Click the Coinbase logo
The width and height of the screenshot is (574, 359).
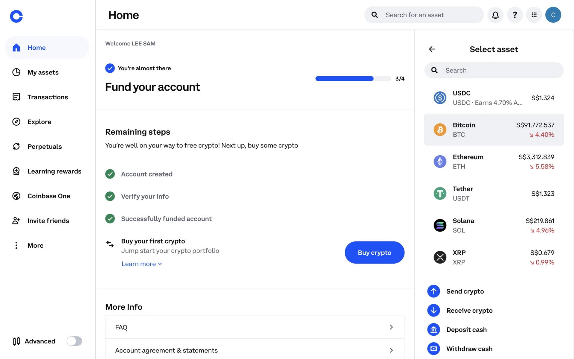pos(16,16)
